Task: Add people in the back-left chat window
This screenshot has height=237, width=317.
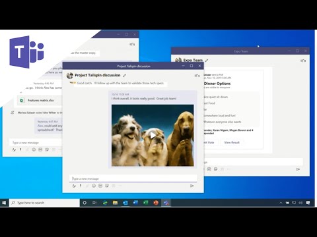Action: (132, 44)
